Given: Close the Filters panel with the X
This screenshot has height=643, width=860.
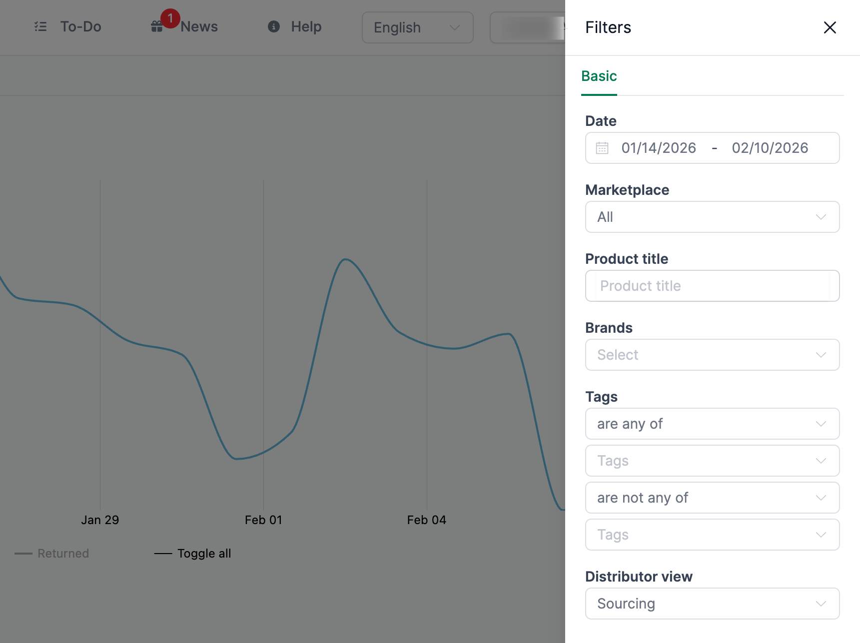Looking at the screenshot, I should pyautogui.click(x=830, y=28).
